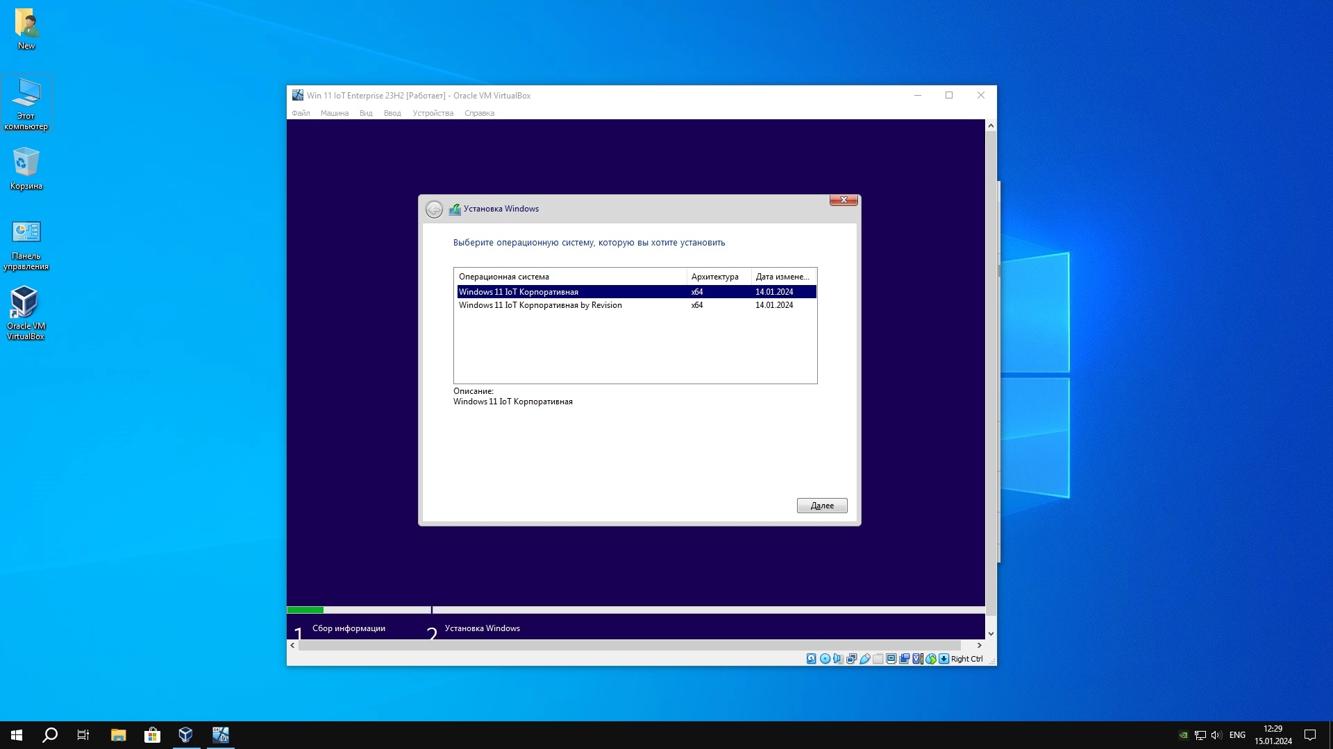Click the mouse integration green arrow icon
The width and height of the screenshot is (1333, 749).
click(931, 659)
